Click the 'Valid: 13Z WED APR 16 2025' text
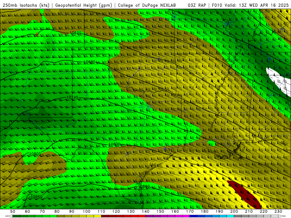This screenshot has height=218, width=291. click(257, 5)
